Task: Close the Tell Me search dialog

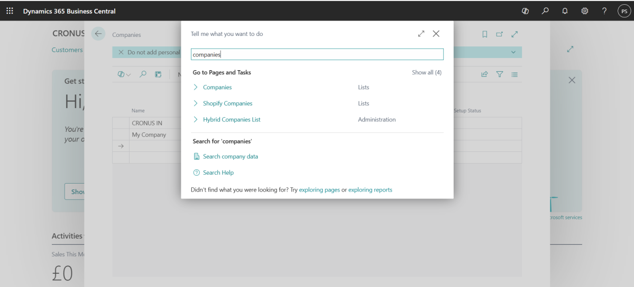Action: pyautogui.click(x=436, y=34)
